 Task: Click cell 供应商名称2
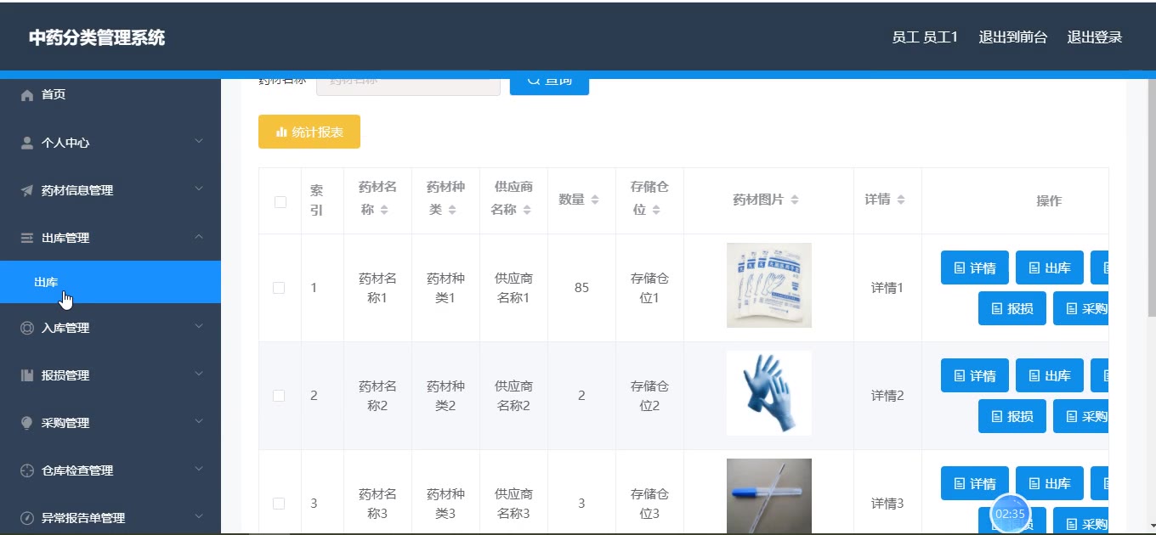pyautogui.click(x=513, y=396)
